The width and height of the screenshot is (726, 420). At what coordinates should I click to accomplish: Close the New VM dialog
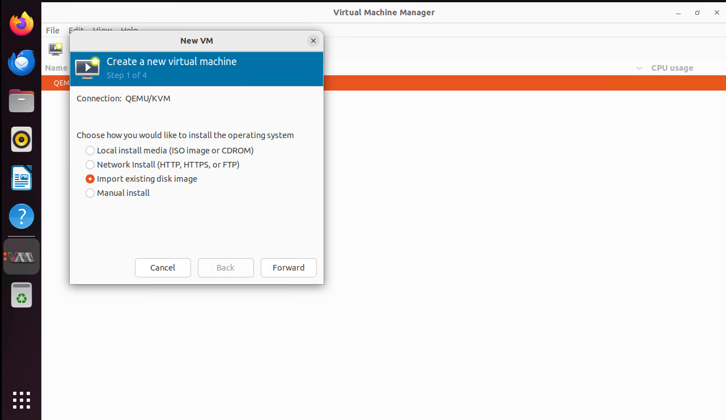tap(313, 41)
